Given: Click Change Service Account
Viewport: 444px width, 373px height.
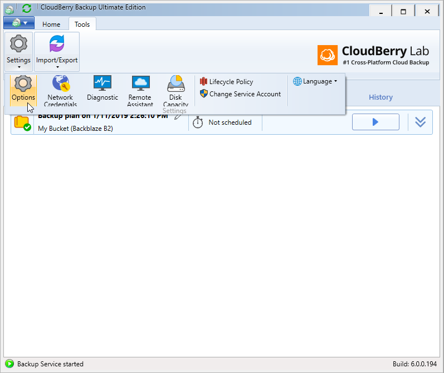Looking at the screenshot, I should tap(241, 94).
